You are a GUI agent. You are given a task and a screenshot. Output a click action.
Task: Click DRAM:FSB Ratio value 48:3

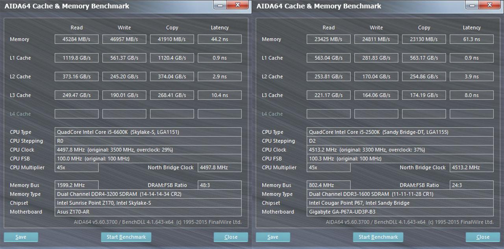[219, 185]
